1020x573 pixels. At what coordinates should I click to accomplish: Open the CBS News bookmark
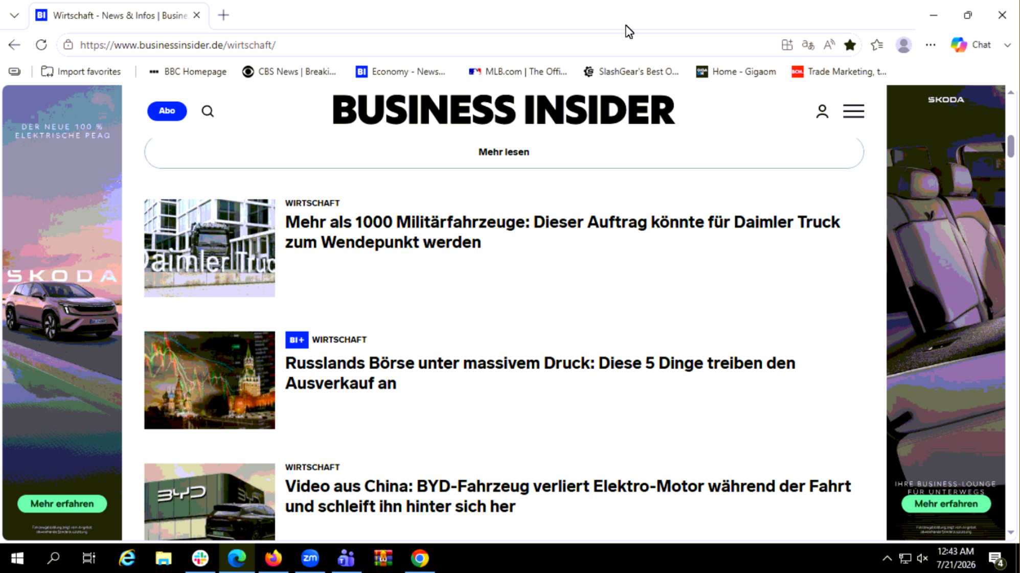pyautogui.click(x=289, y=72)
